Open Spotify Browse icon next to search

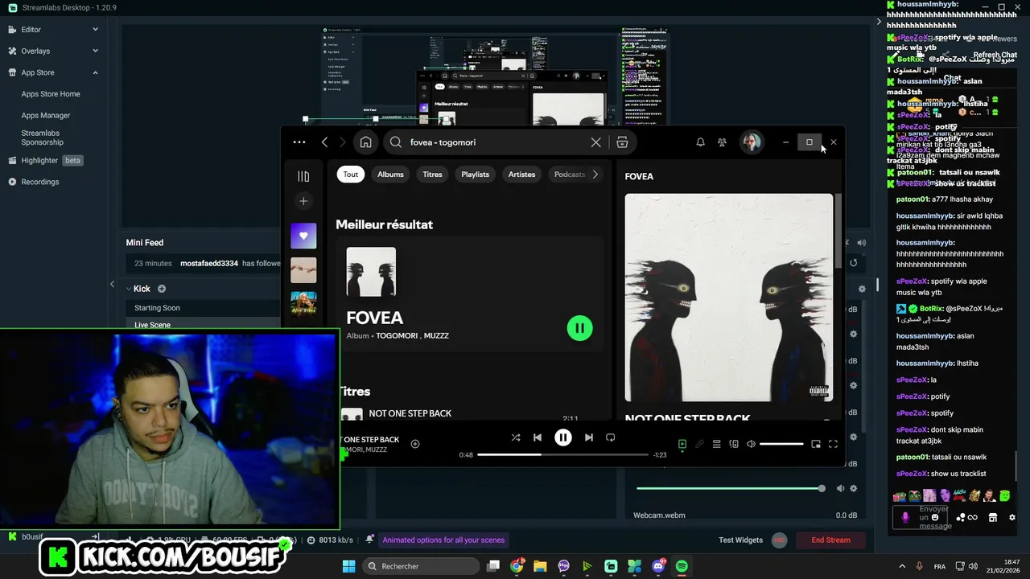point(622,142)
